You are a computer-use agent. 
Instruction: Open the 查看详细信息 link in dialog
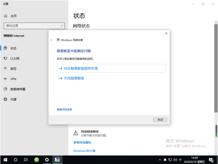pos(64,109)
